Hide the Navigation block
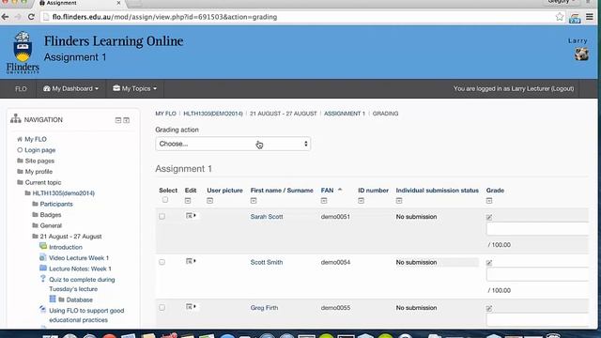 [x=118, y=120]
